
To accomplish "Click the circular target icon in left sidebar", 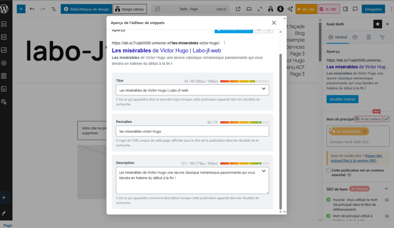I will [4, 63].
